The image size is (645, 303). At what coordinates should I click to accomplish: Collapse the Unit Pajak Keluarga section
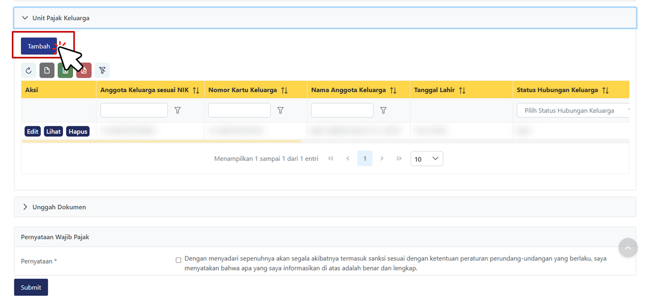pyautogui.click(x=25, y=18)
